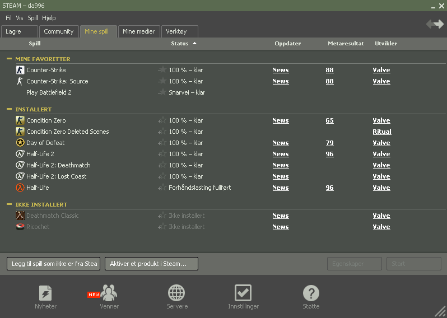Select the Deathmatch Classic row name
This screenshot has width=447, height=318.
53,216
